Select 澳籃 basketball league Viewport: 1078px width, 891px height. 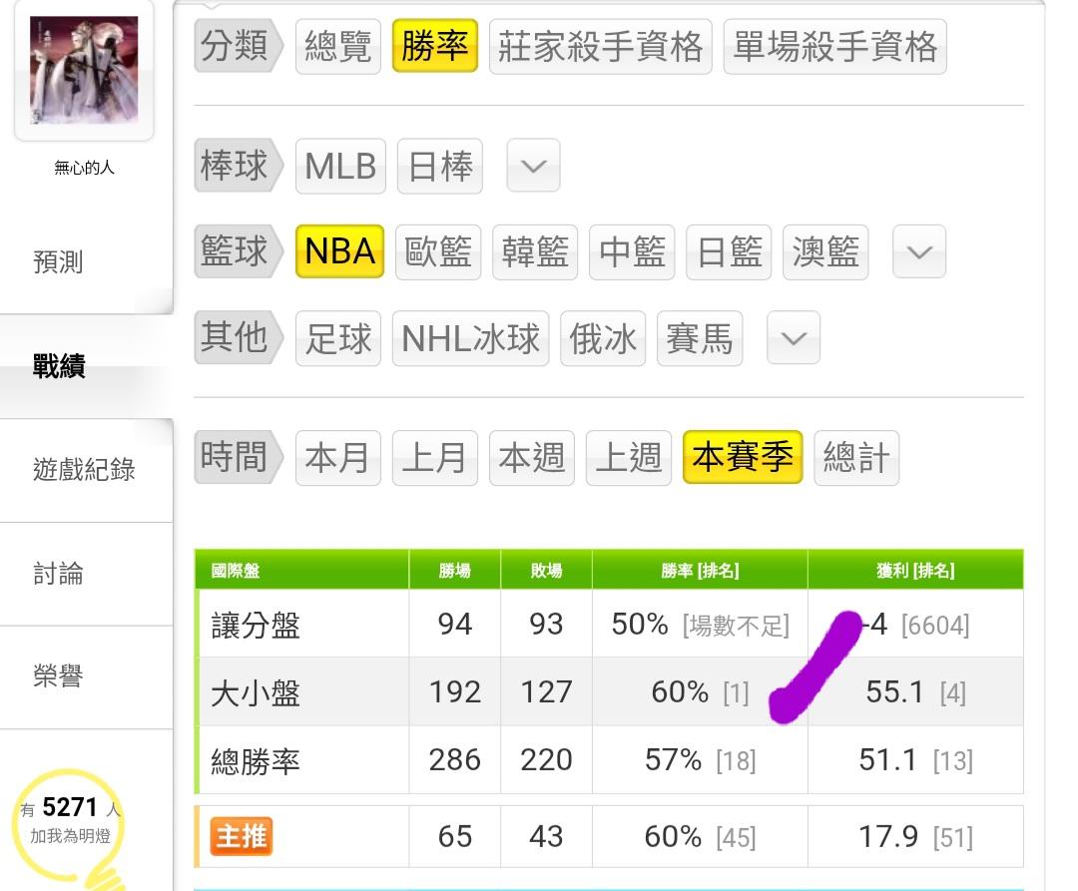(825, 252)
